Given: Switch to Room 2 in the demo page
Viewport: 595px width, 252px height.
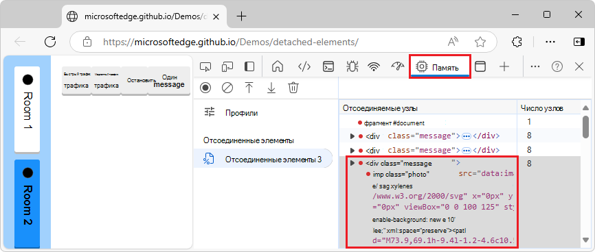Looking at the screenshot, I should click(27, 203).
